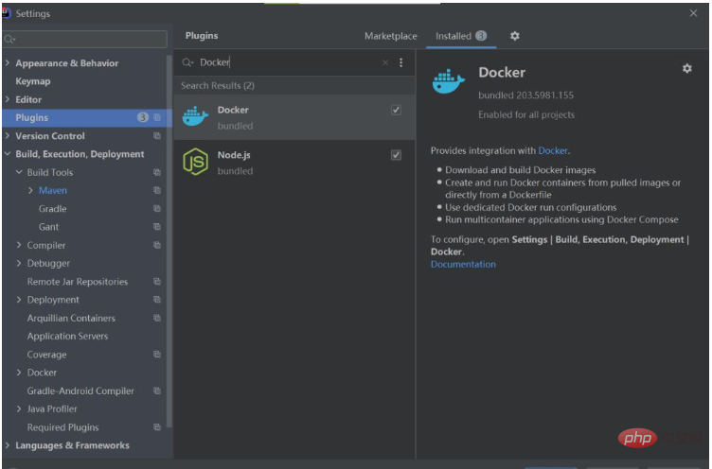Image resolution: width=712 pixels, height=469 pixels.
Task: Click project-level icon beside Remote Jar Repositories
Action: [x=157, y=282]
